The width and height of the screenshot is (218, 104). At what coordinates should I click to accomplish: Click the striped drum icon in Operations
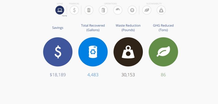click(x=103, y=10)
